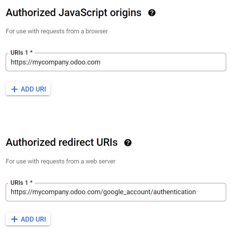The height and width of the screenshot is (234, 231).
Task: Click plus icon under JavaScript origins field
Action: (x=15, y=89)
